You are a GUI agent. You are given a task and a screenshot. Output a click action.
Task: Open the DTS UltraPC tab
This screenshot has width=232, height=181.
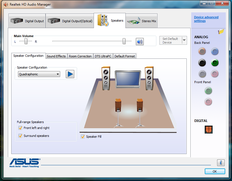[x=103, y=56]
